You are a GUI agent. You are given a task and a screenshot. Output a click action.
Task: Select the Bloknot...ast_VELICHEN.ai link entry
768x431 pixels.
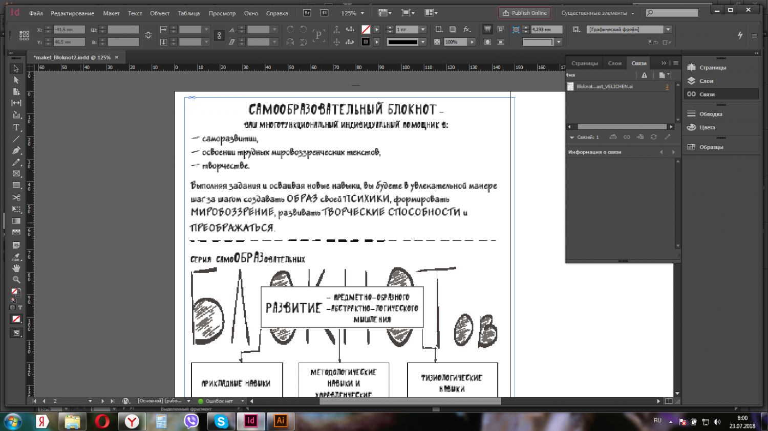[x=604, y=86]
